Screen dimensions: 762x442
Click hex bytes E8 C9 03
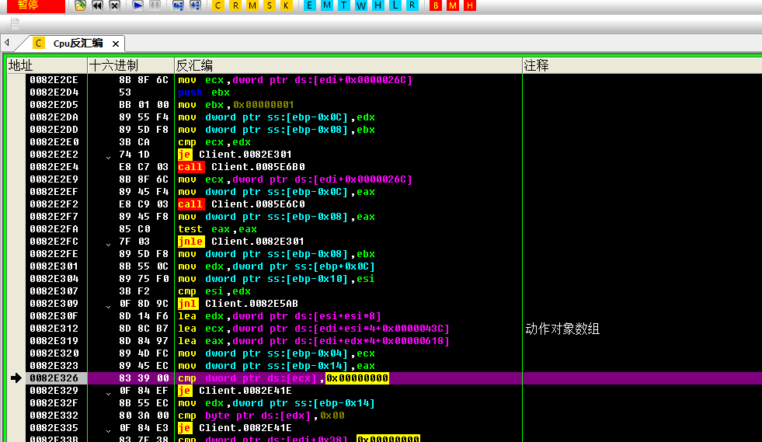pyautogui.click(x=144, y=204)
